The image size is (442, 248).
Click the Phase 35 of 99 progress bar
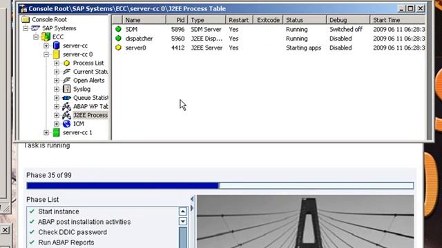(x=220, y=185)
